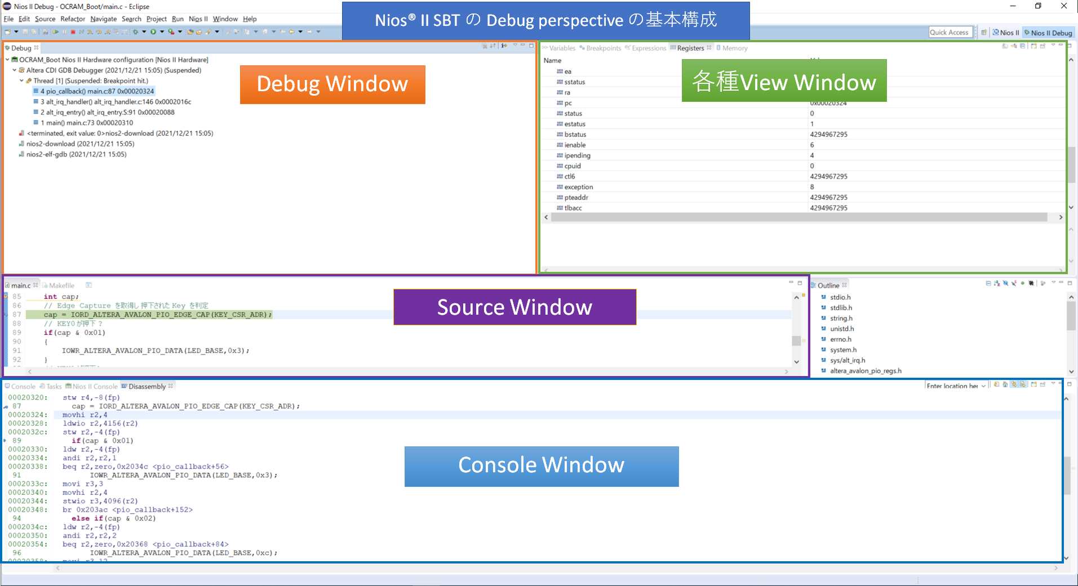Viewport: 1078px width, 586px height.
Task: Click the Quick Access search field
Action: click(950, 33)
